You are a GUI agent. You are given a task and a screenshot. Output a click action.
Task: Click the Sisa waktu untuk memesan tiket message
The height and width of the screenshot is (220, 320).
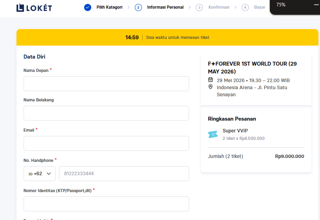(x=178, y=37)
